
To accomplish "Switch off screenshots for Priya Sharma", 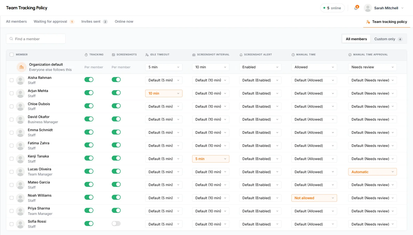I will click(x=116, y=211).
